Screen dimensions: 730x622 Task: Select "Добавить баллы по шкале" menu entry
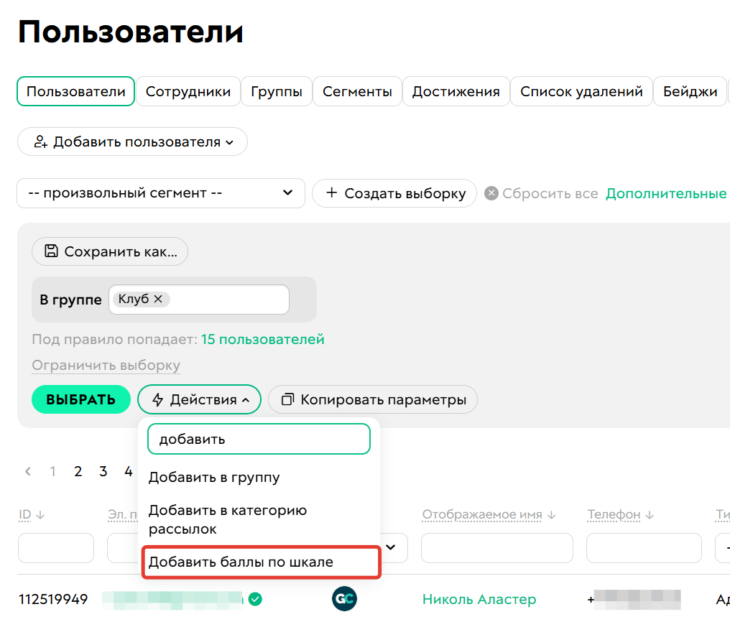click(241, 562)
